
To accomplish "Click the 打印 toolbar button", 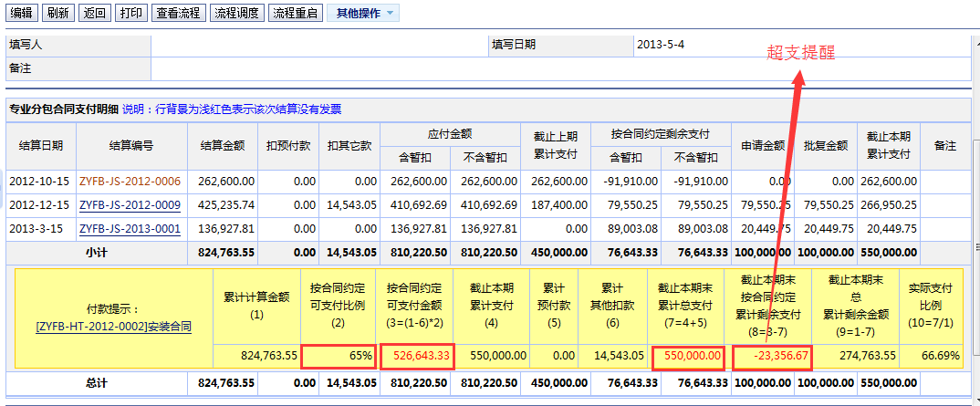I will coord(130,13).
